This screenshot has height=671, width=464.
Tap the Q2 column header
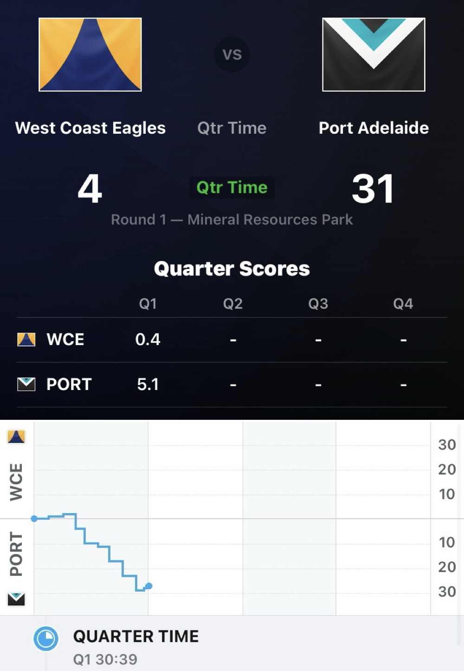233,304
